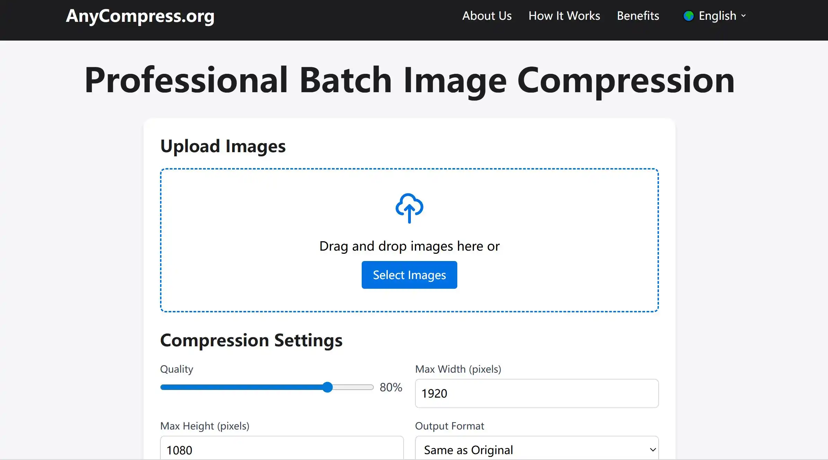This screenshot has width=828, height=460.
Task: Click the 80% quality value
Action: 391,387
